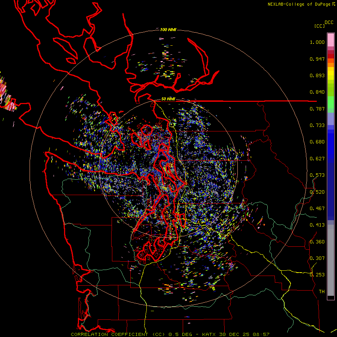Viewport: 337px width, 337px height.
Task: Click the 0.893 scale value
Action: pos(317,75)
